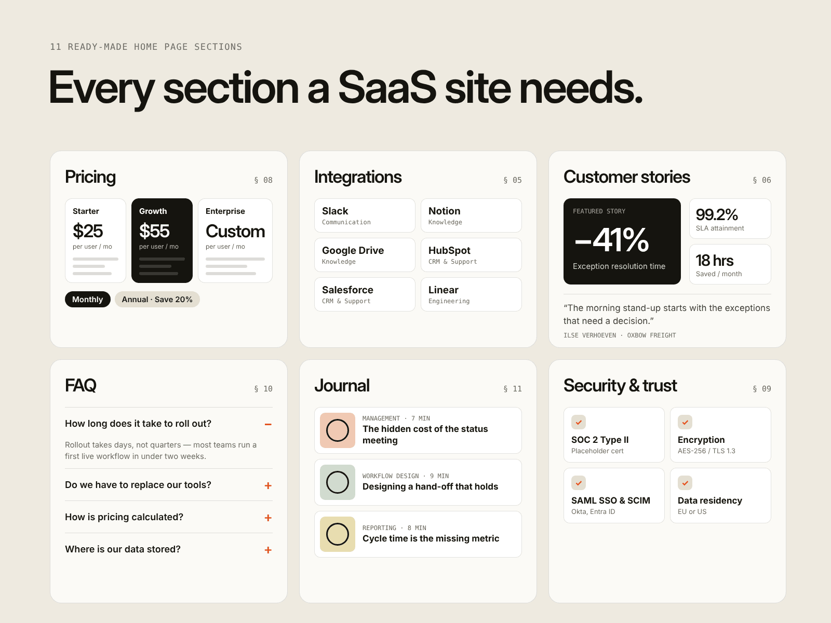This screenshot has width=831, height=623.
Task: Open the Notion integration tile
Action: pyautogui.click(x=471, y=215)
